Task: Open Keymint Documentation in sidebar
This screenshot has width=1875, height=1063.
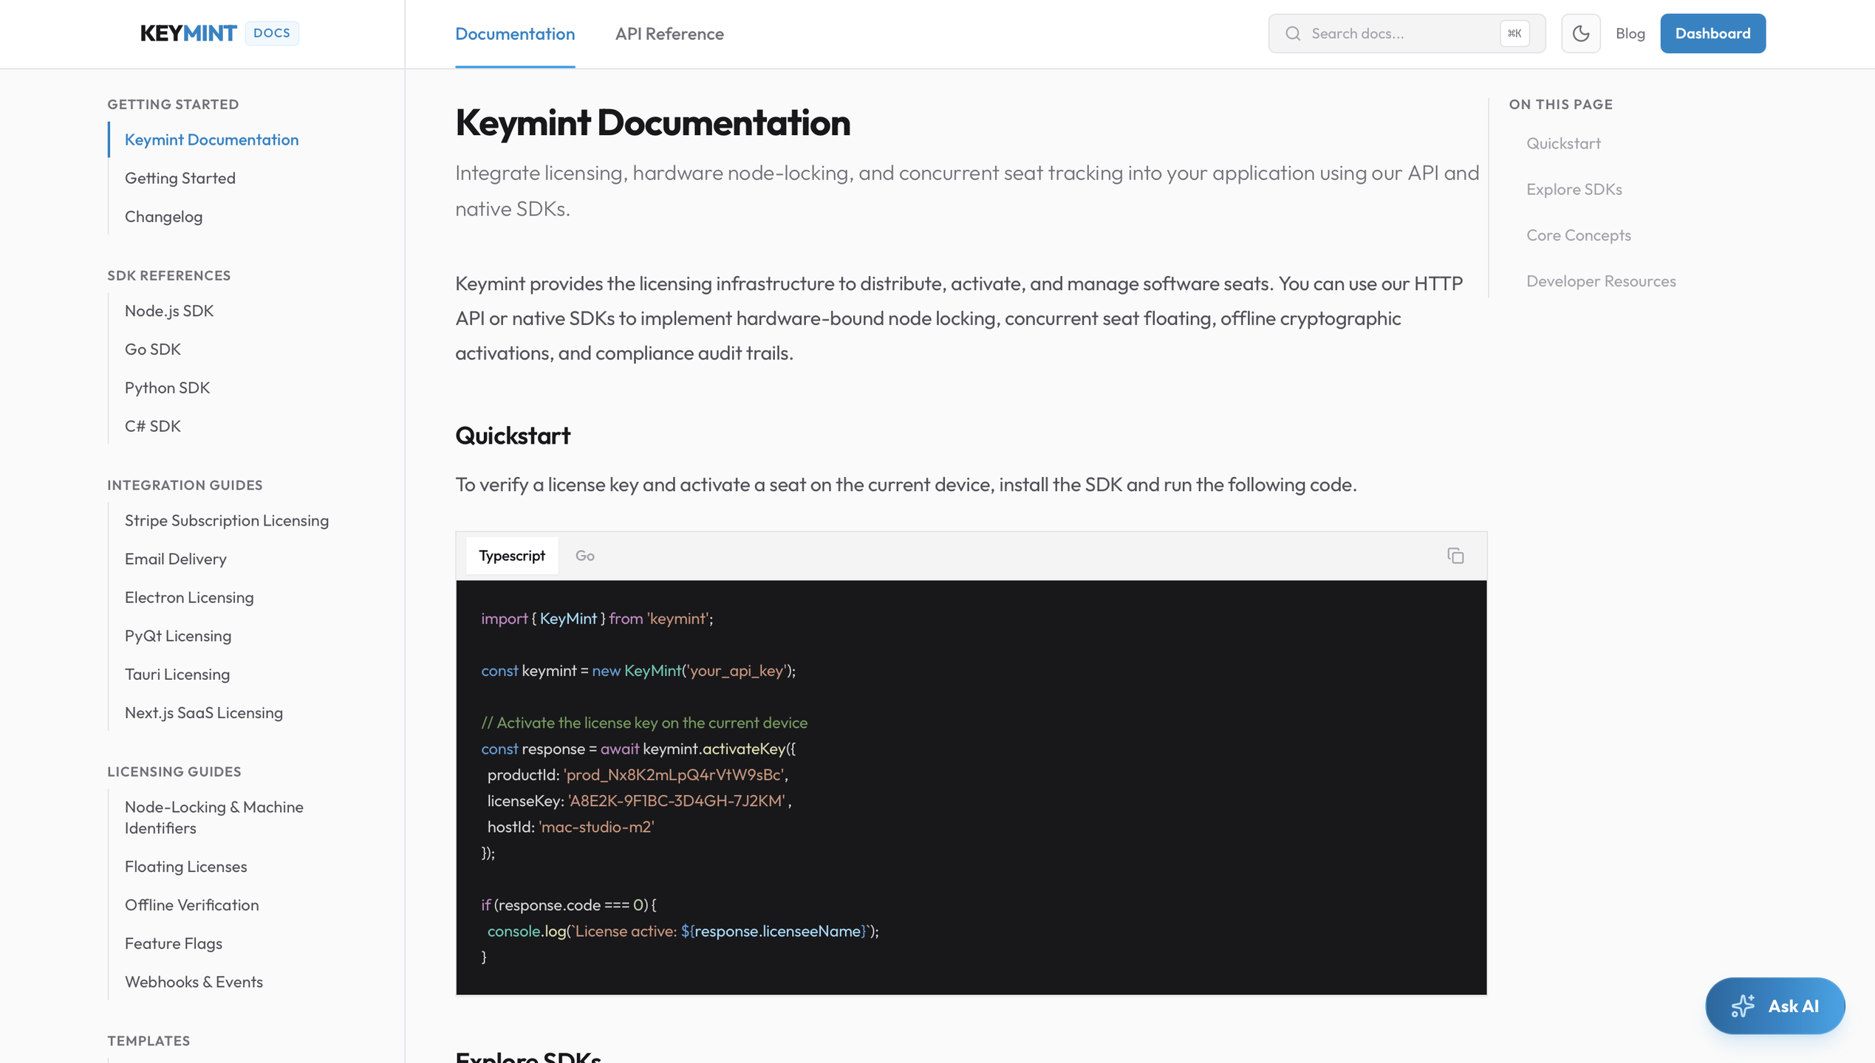Action: click(x=212, y=140)
